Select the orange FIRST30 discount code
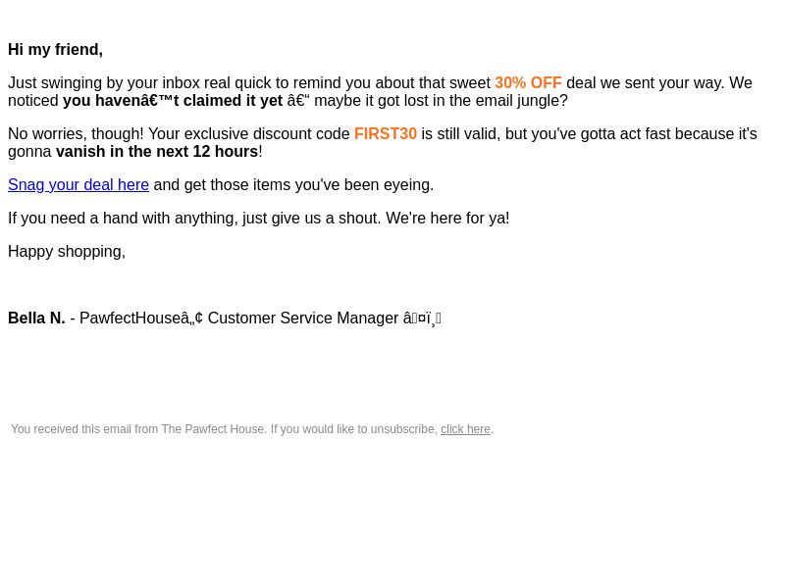This screenshot has height=588, width=785. (x=386, y=134)
